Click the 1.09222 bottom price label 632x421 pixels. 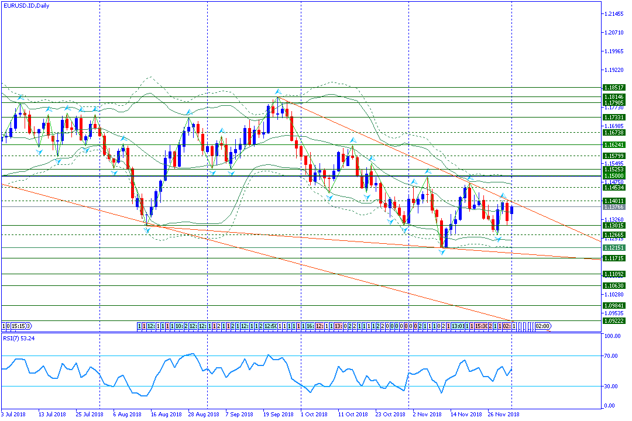click(x=614, y=321)
